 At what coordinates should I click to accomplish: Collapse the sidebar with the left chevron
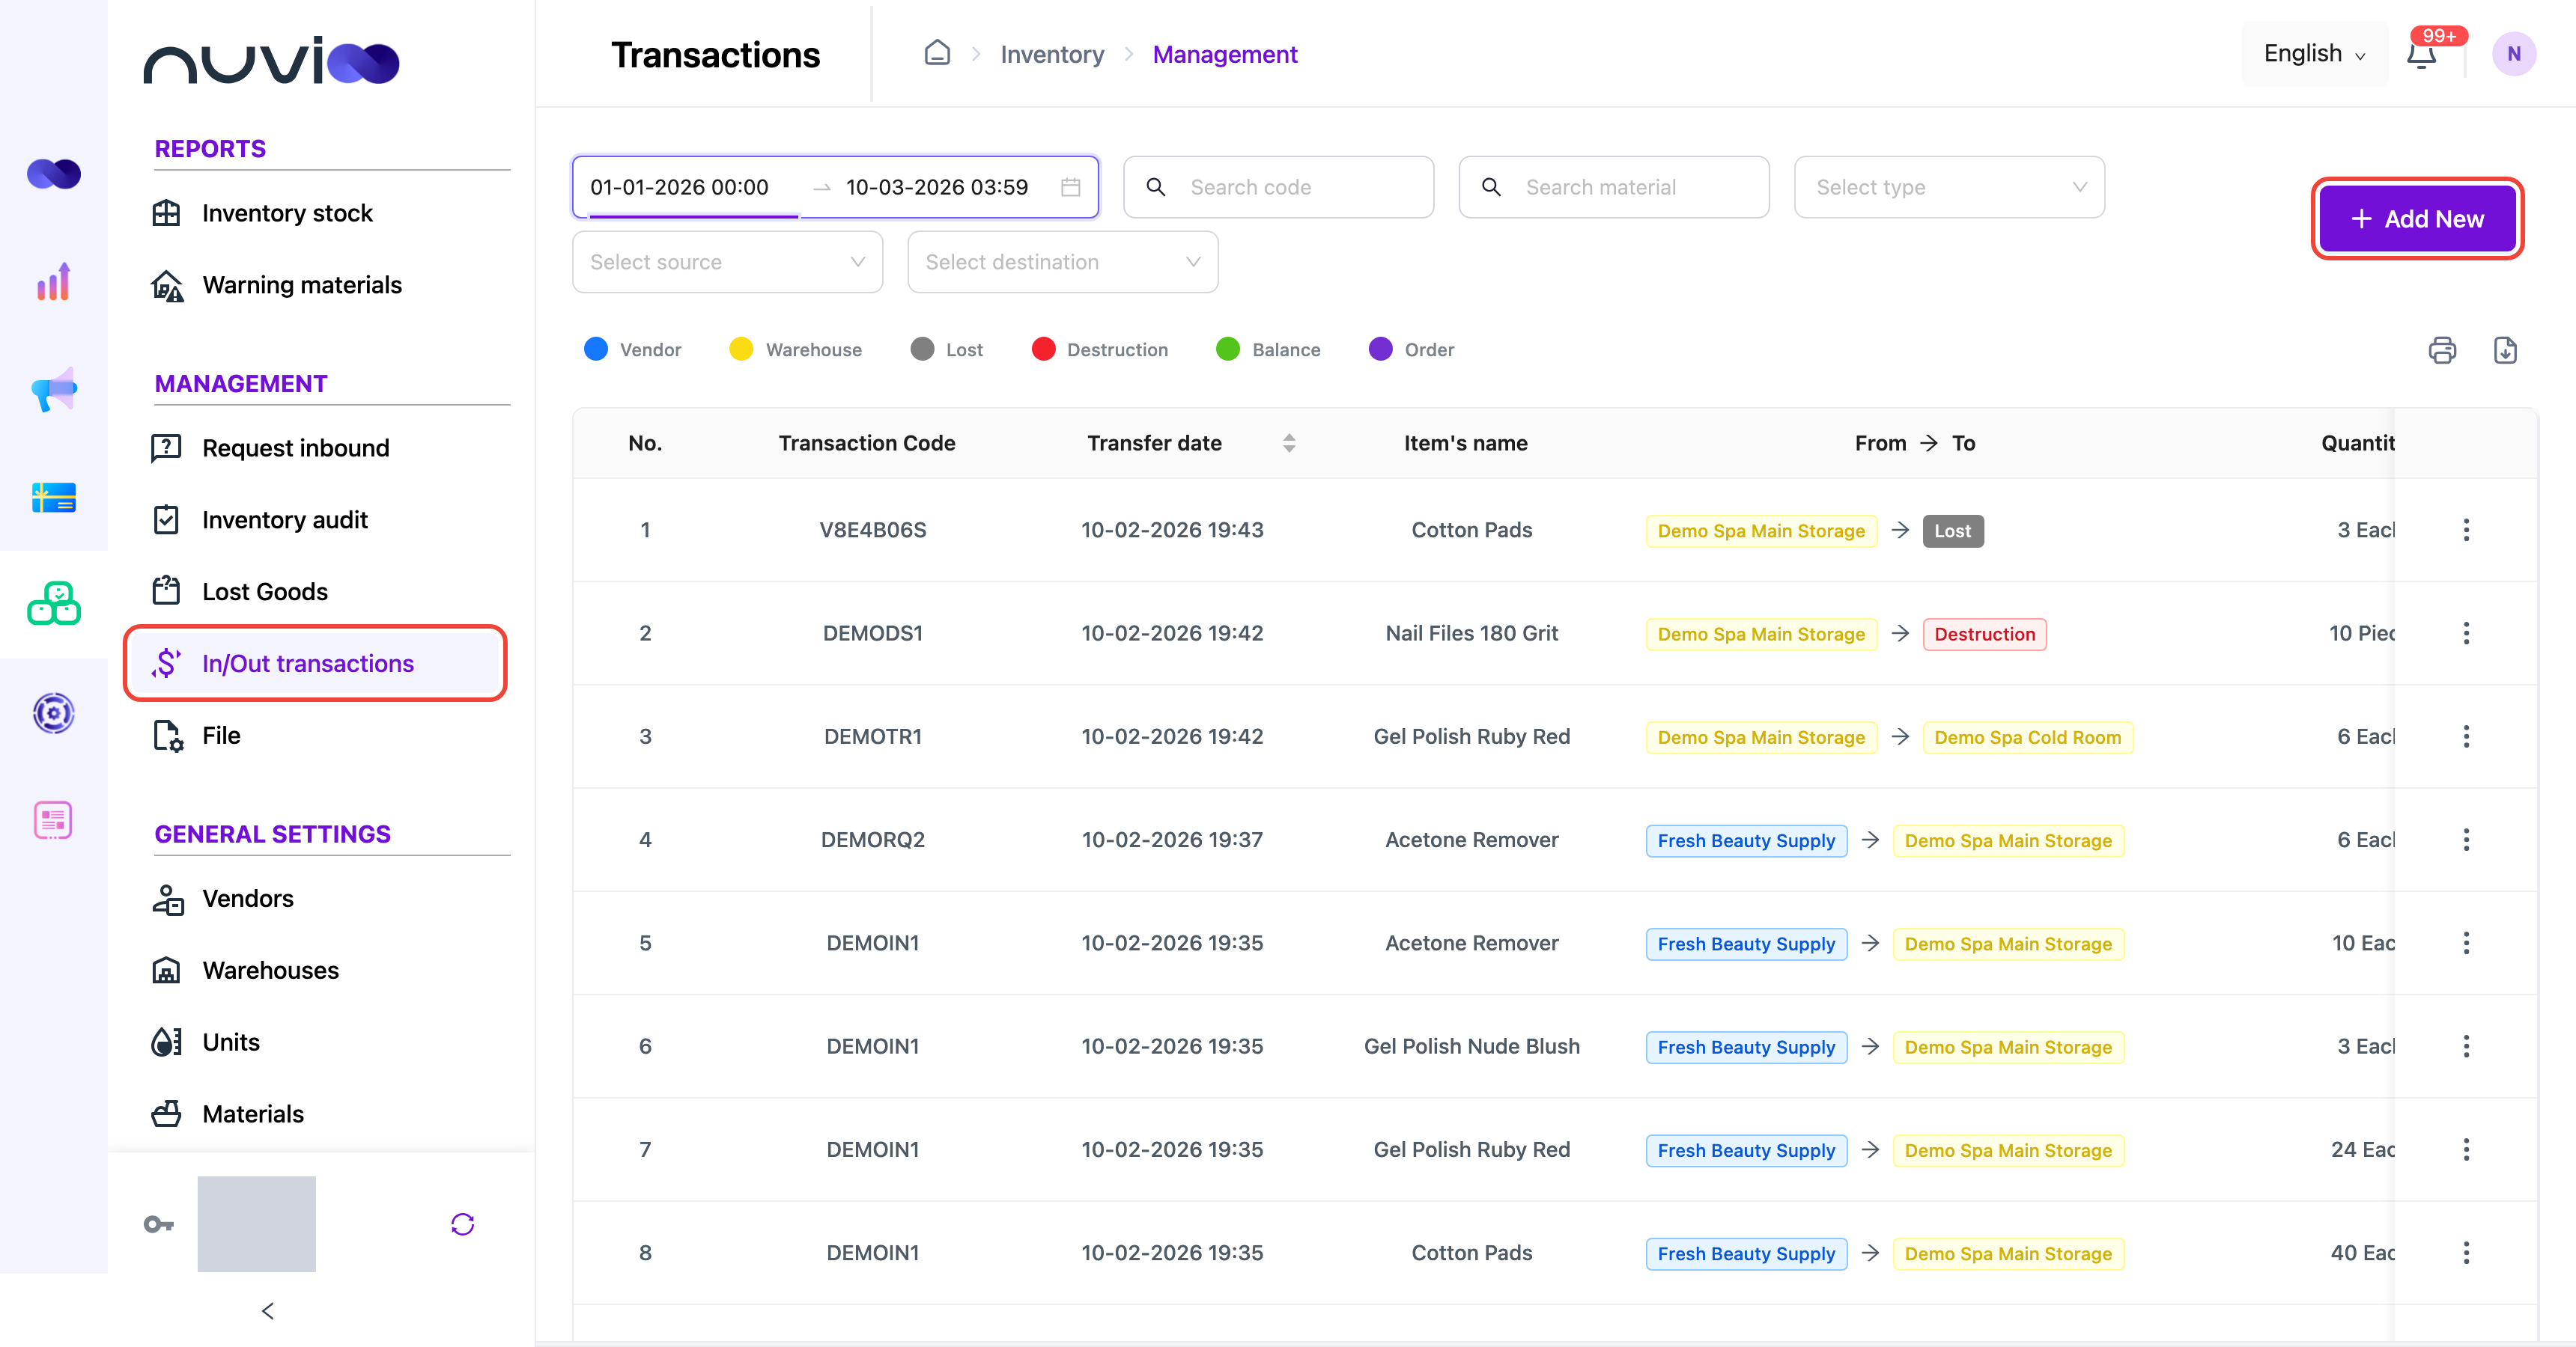pos(267,1310)
